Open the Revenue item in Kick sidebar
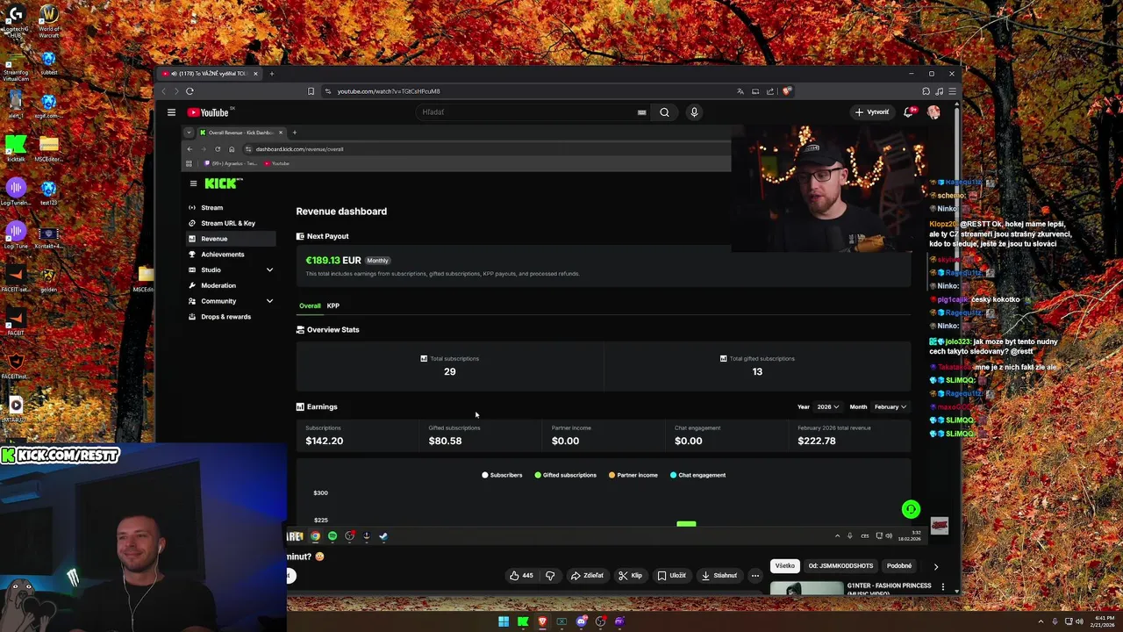 pos(231,239)
